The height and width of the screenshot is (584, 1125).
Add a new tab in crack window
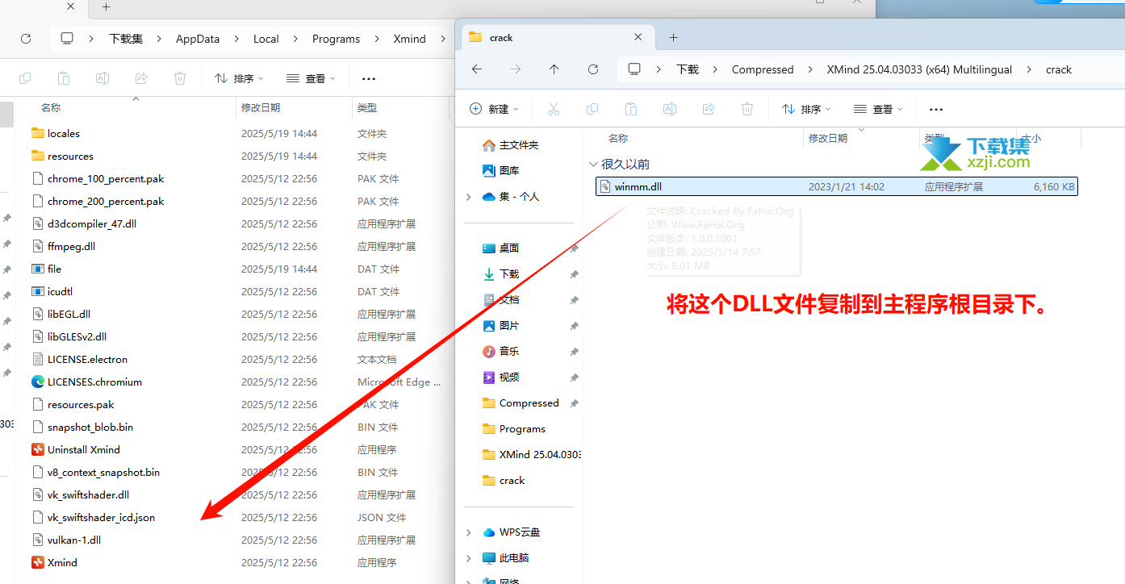[x=674, y=37]
